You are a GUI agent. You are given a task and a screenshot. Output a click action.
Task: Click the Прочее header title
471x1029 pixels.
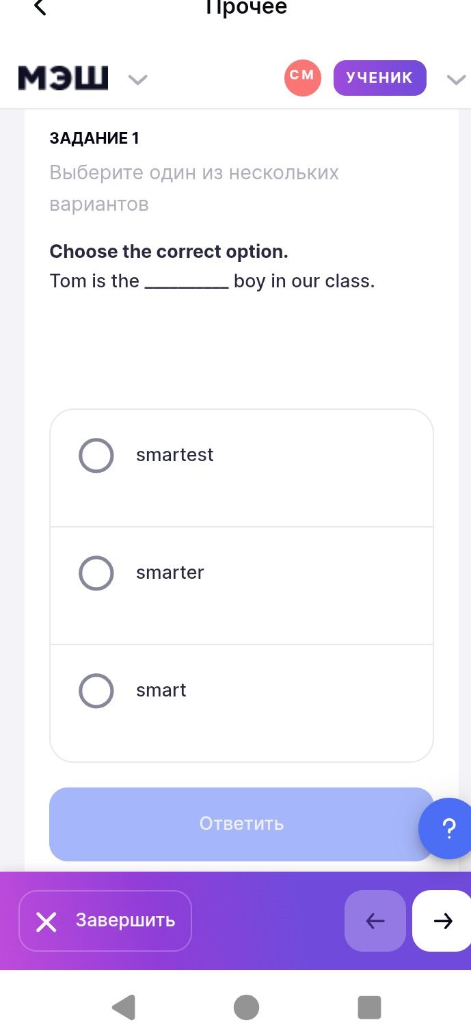point(246,8)
